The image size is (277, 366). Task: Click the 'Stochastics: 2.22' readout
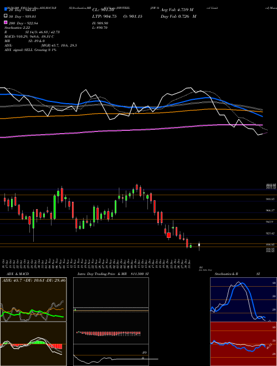pyautogui.click(x=17, y=28)
